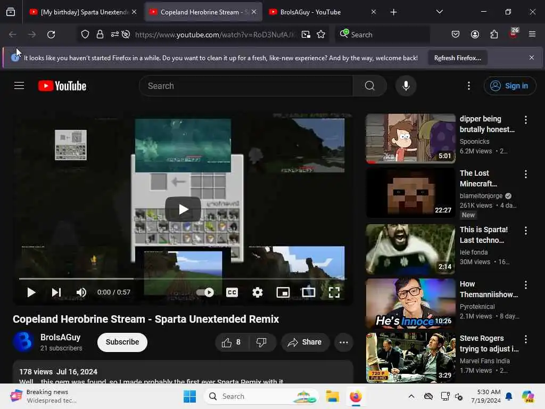Open the BroIsAGuy channel avatar
Viewport: 545px width, 409px height.
[x=23, y=342]
